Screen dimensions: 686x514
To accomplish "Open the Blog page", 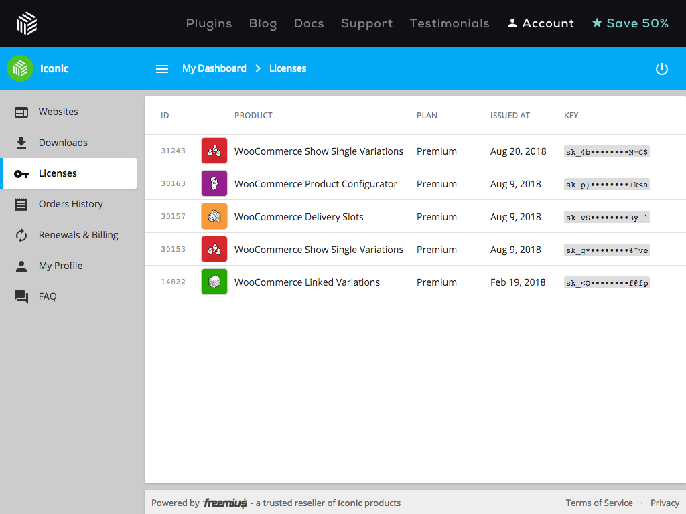I will (263, 23).
